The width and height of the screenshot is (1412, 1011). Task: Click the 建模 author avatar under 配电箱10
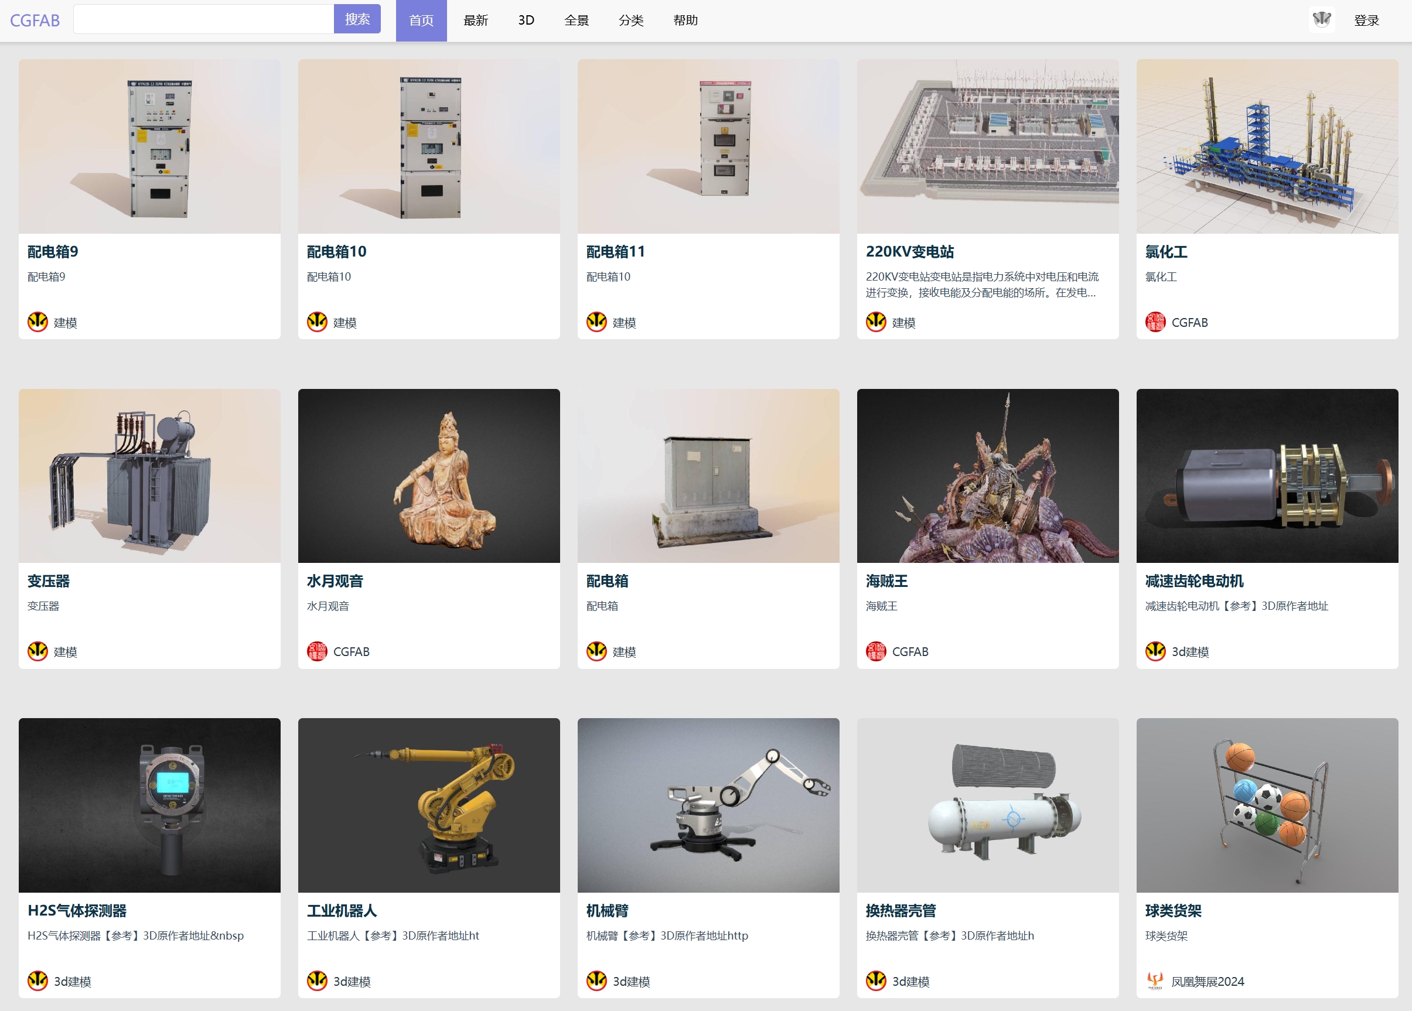[318, 322]
